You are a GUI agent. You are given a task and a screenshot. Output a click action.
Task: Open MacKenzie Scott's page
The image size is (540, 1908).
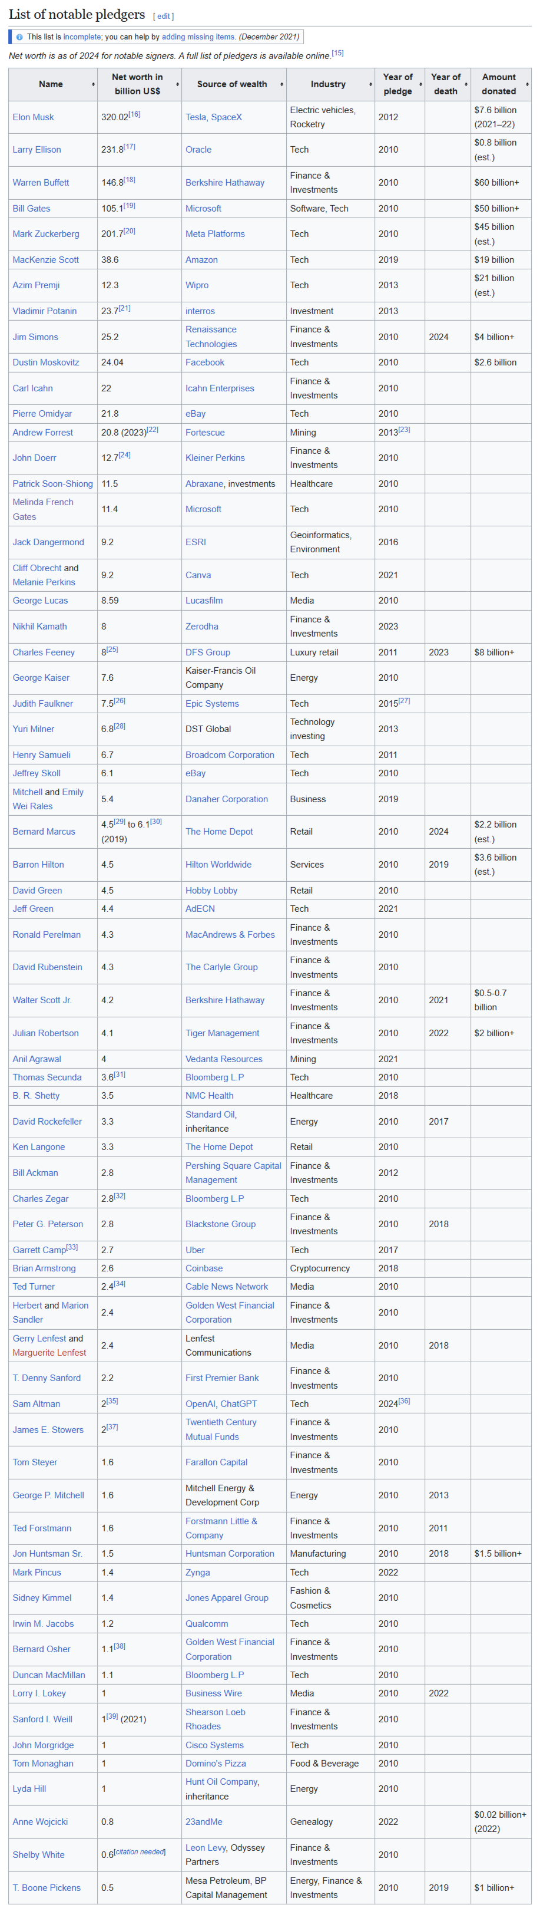[46, 260]
